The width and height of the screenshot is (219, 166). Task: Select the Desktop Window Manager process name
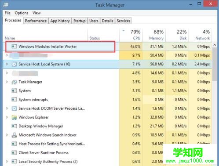(41, 126)
